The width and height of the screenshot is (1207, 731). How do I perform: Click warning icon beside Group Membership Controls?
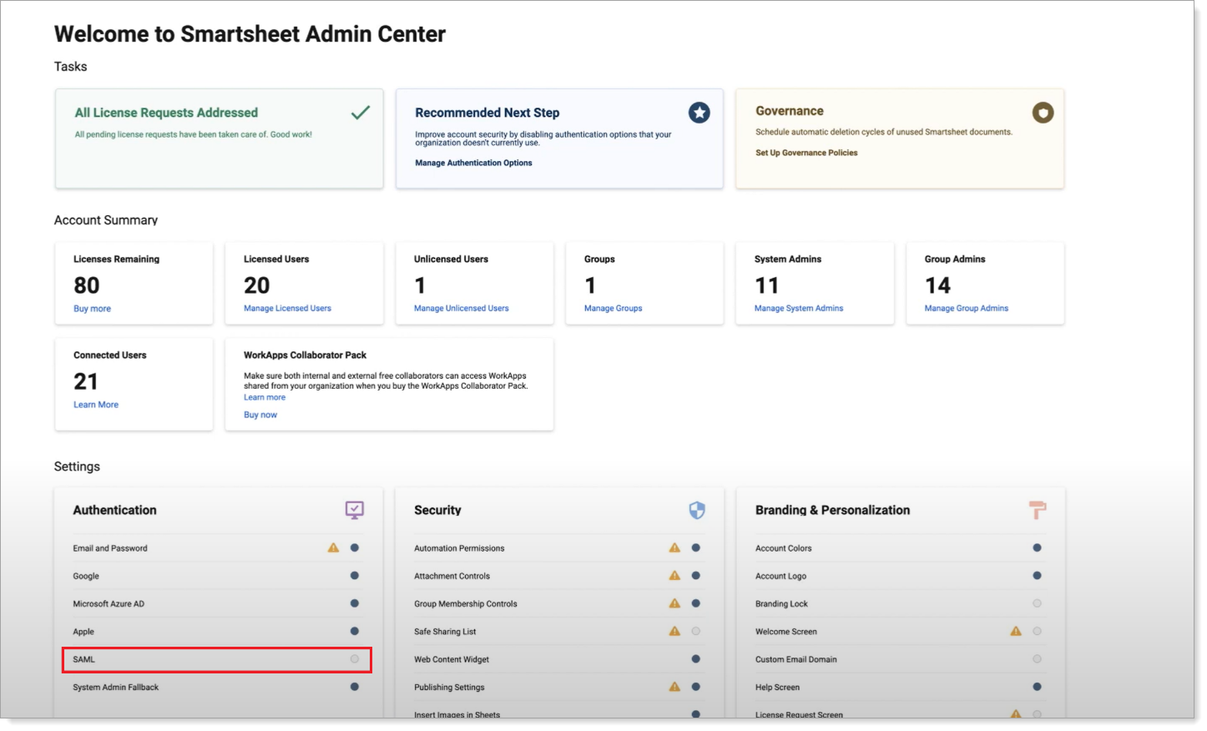click(x=674, y=603)
